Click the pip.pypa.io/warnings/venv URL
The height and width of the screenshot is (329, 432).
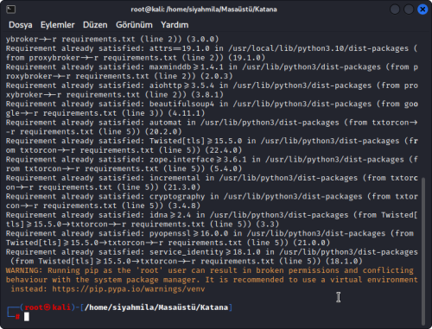(x=129, y=289)
